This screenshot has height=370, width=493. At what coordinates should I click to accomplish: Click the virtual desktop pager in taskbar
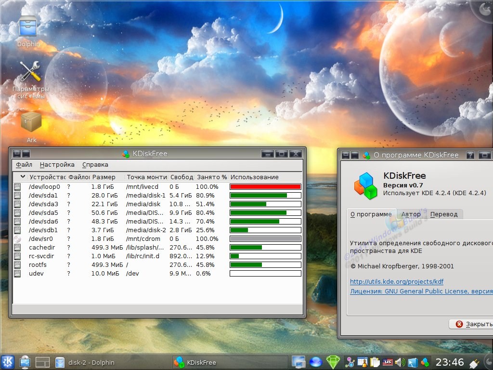[42, 362]
